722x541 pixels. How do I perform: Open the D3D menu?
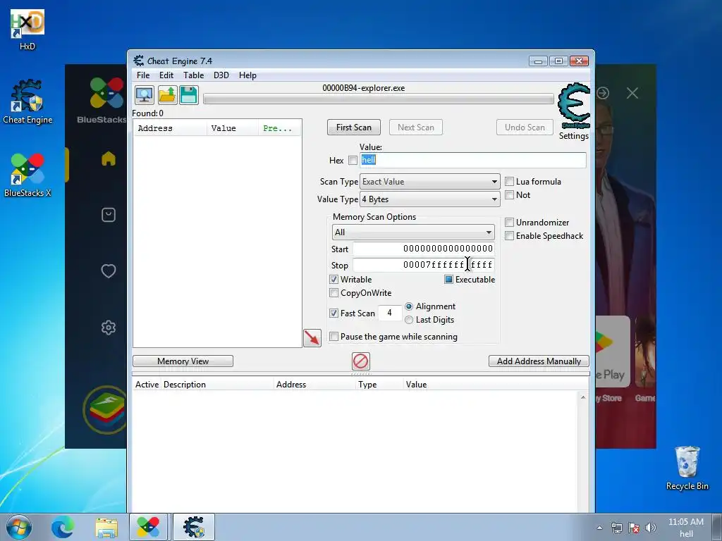click(x=221, y=75)
